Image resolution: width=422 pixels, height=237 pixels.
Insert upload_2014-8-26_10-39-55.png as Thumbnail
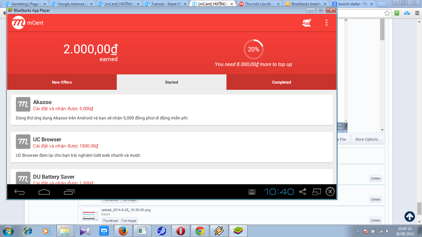click(110, 221)
